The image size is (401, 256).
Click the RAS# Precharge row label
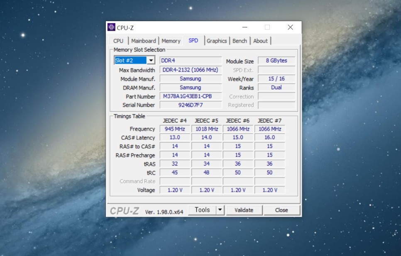pyautogui.click(x=135, y=155)
